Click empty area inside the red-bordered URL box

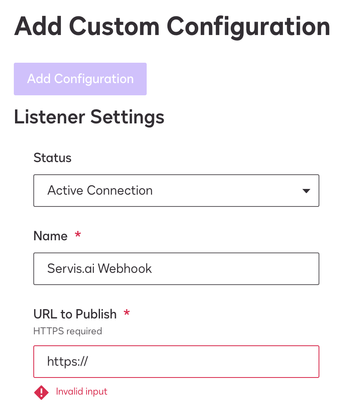(202, 362)
